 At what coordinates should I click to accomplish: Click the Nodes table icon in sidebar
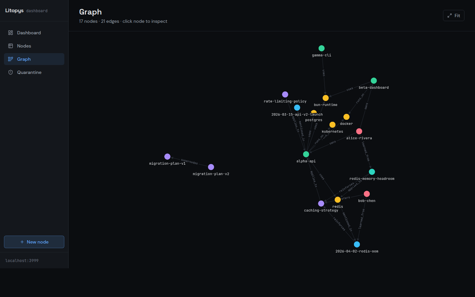[x=10, y=46]
